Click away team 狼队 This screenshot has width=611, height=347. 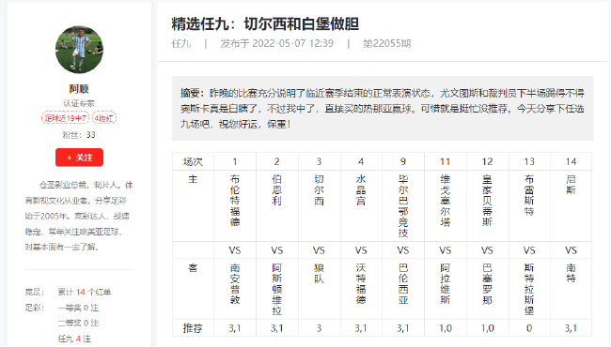pyautogui.click(x=319, y=273)
